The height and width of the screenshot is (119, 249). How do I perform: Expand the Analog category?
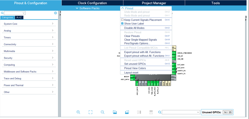29,31
